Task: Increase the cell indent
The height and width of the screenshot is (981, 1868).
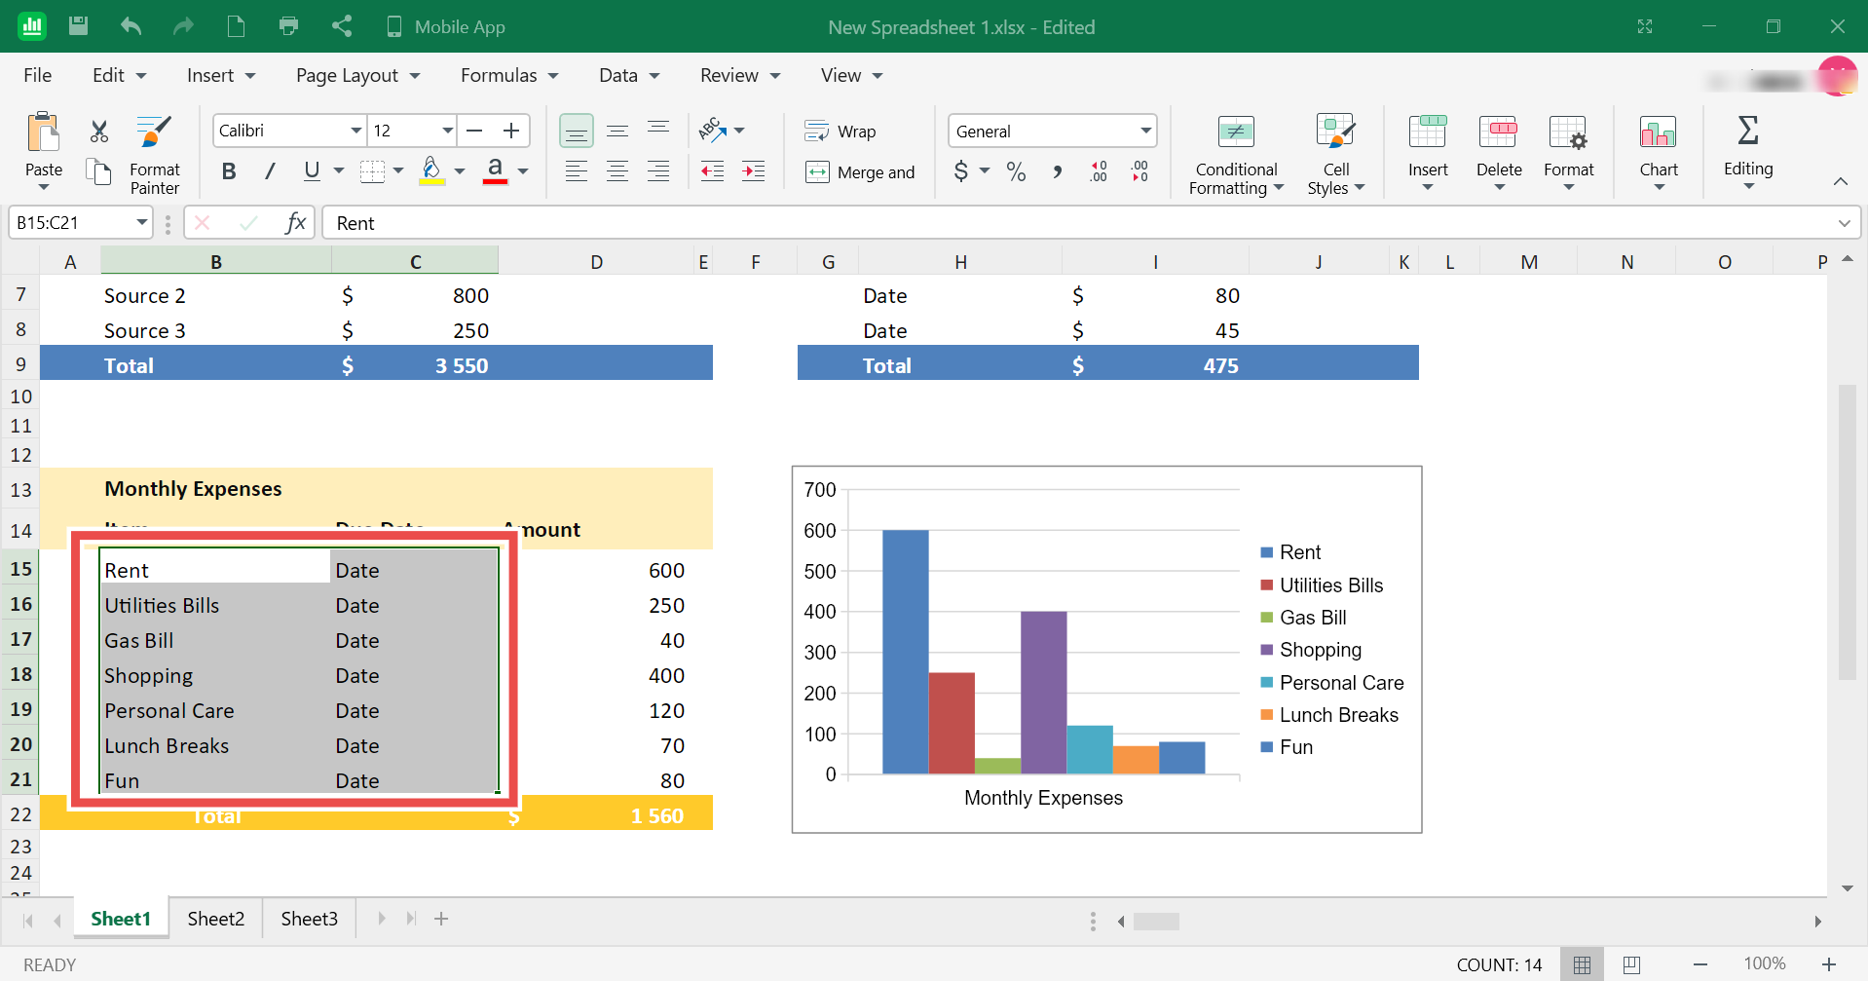Action: (754, 172)
